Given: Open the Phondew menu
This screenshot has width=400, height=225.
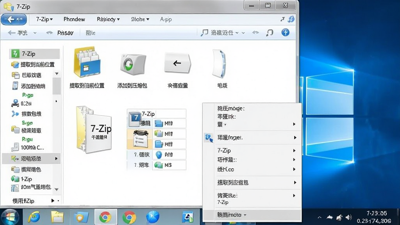Looking at the screenshot, I should tap(74, 19).
